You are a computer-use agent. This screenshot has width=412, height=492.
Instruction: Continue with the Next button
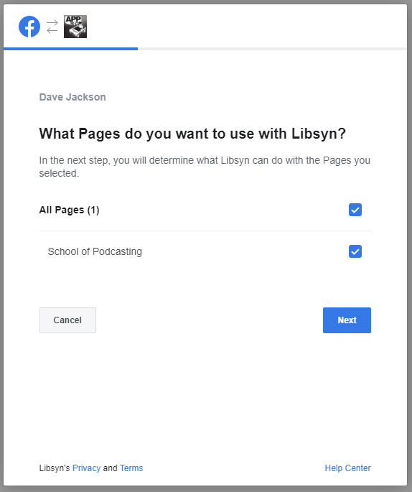coord(347,320)
